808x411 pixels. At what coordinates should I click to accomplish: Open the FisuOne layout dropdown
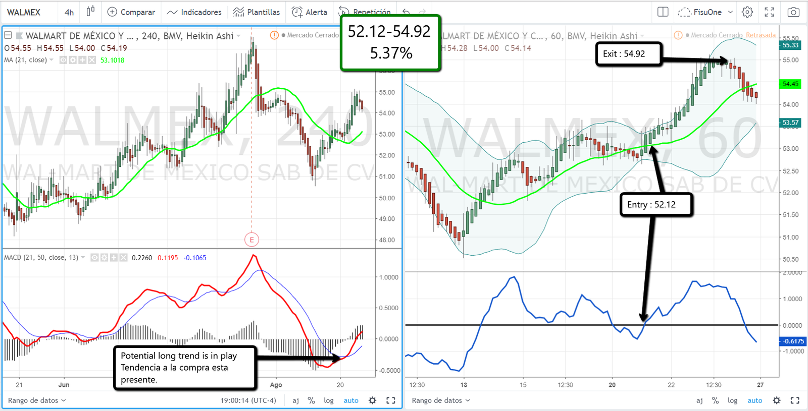(706, 12)
